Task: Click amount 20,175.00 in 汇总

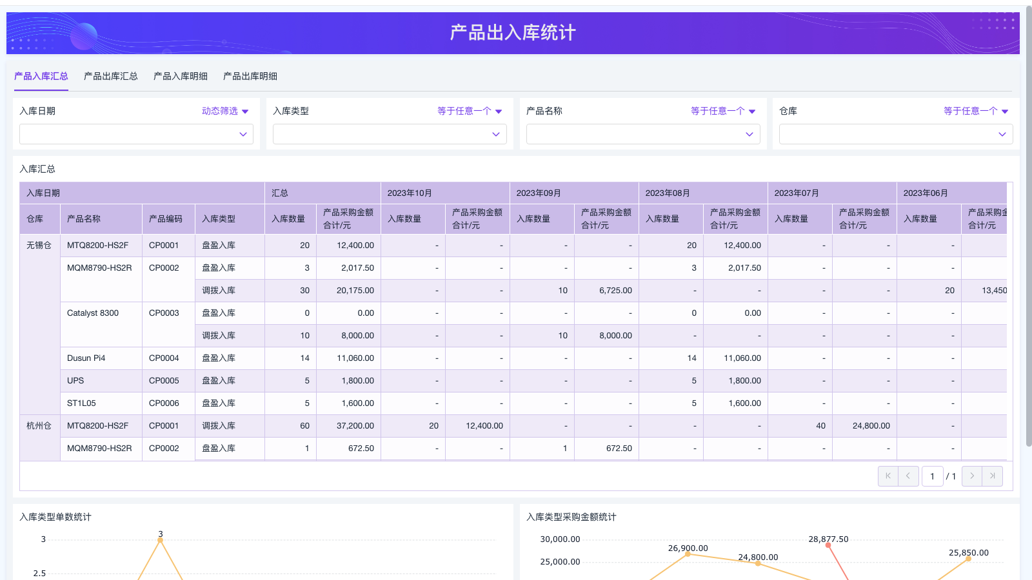Action: [x=348, y=291]
